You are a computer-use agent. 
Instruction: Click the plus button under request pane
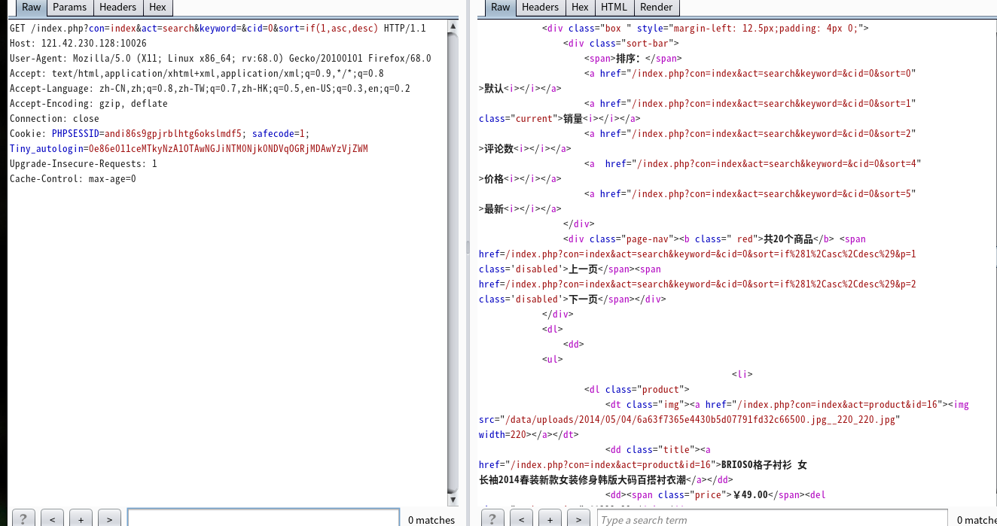coord(81,518)
